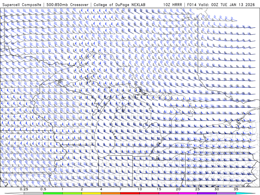Click the legend value 35
This screenshot has width=260, height=195.
pos(236,189)
